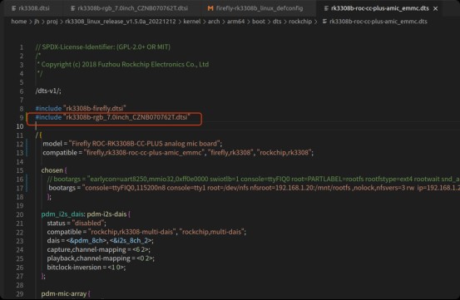
Task: Open 'kernel' breadcrumb segment
Action: [192, 22]
